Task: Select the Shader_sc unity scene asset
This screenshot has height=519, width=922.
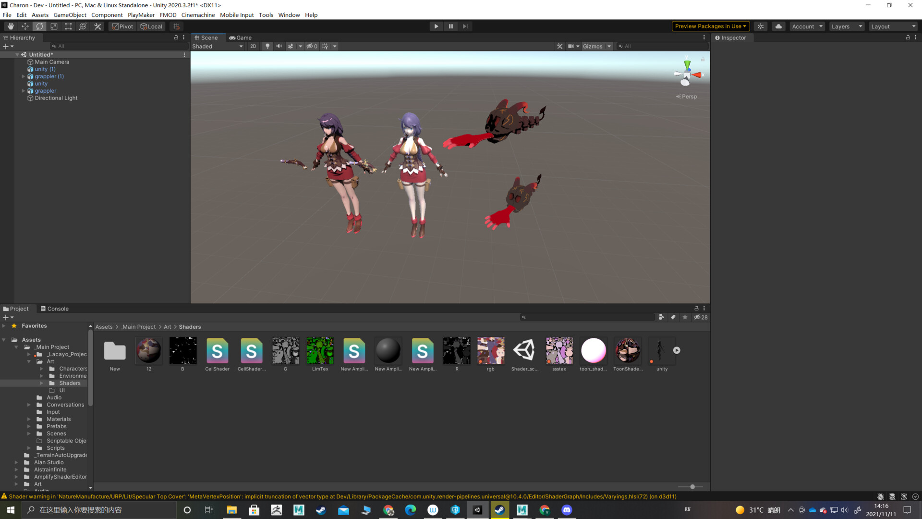Action: 524,354
